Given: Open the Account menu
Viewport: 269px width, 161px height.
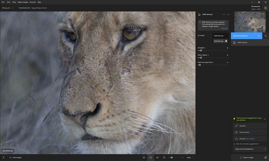Looking at the screenshot, I should click(x=32, y=2).
